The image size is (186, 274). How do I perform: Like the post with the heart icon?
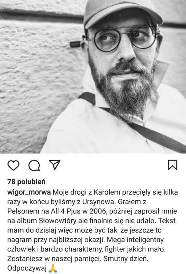(13, 165)
